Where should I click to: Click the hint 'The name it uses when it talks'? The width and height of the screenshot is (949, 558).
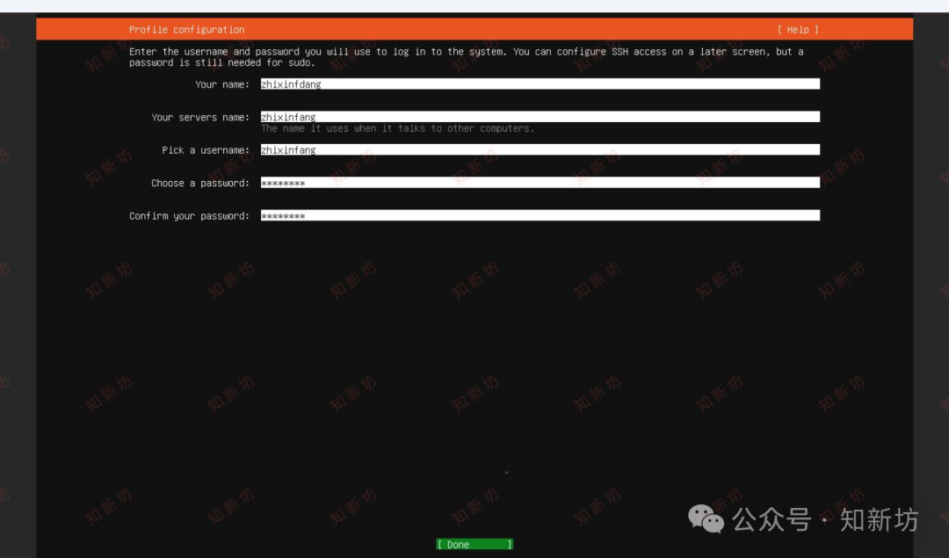tap(398, 128)
